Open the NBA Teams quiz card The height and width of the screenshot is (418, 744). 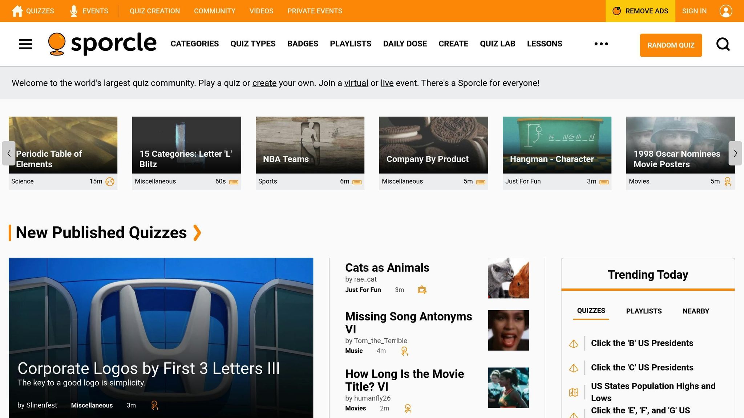pos(310,153)
